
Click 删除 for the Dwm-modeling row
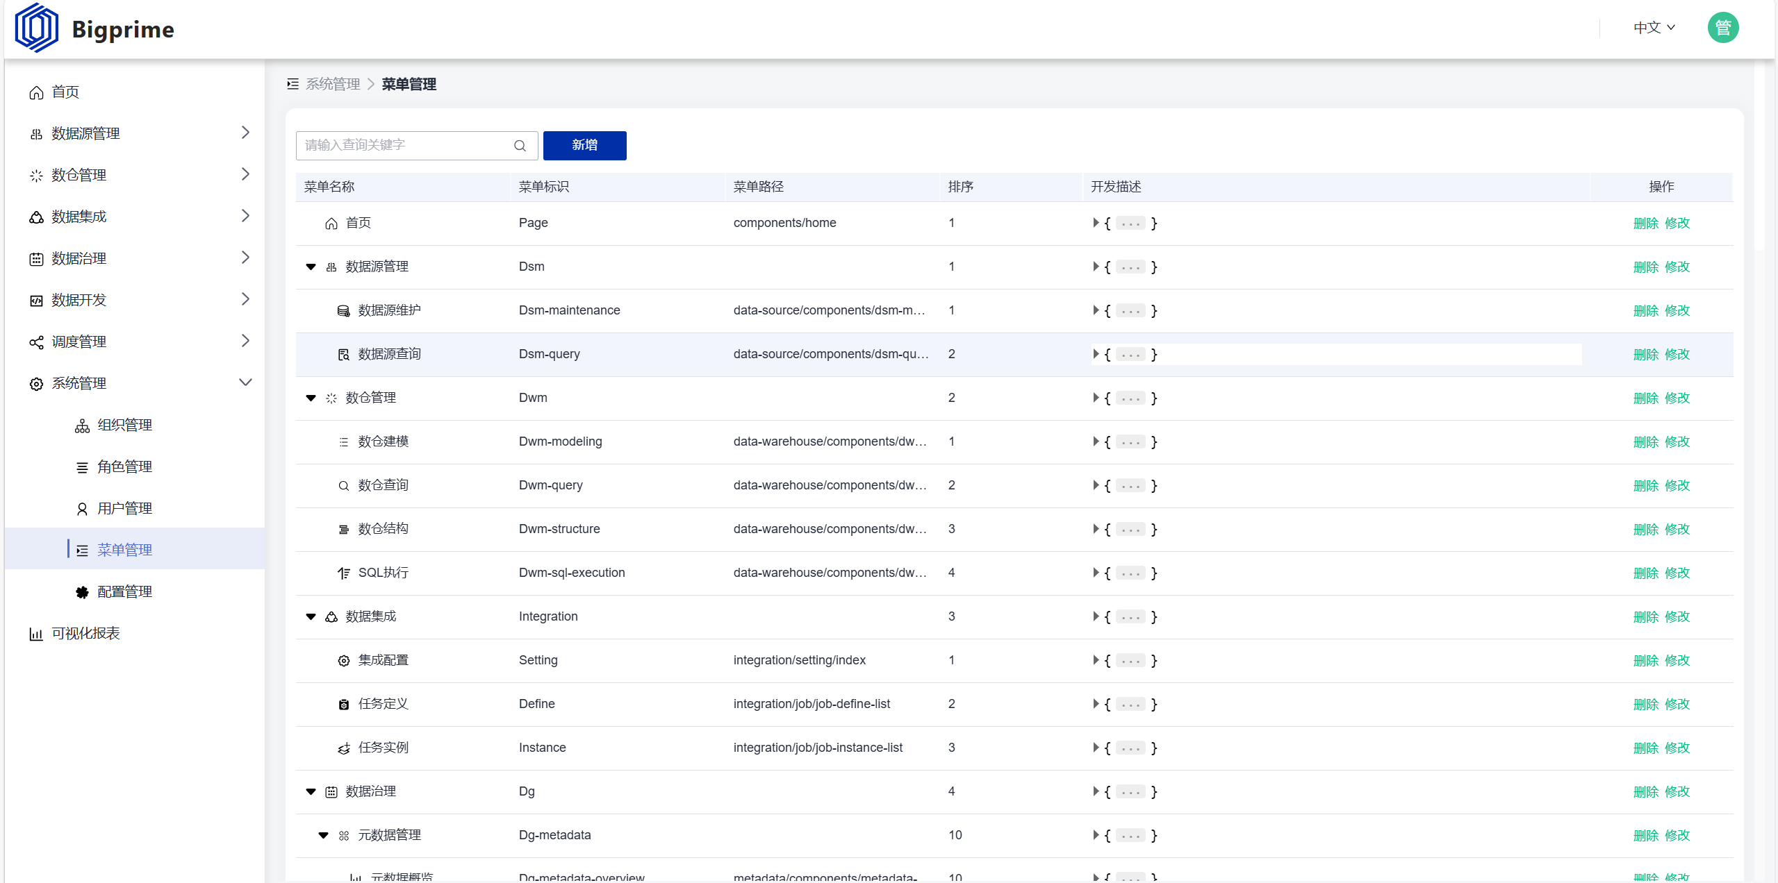[x=1645, y=442]
